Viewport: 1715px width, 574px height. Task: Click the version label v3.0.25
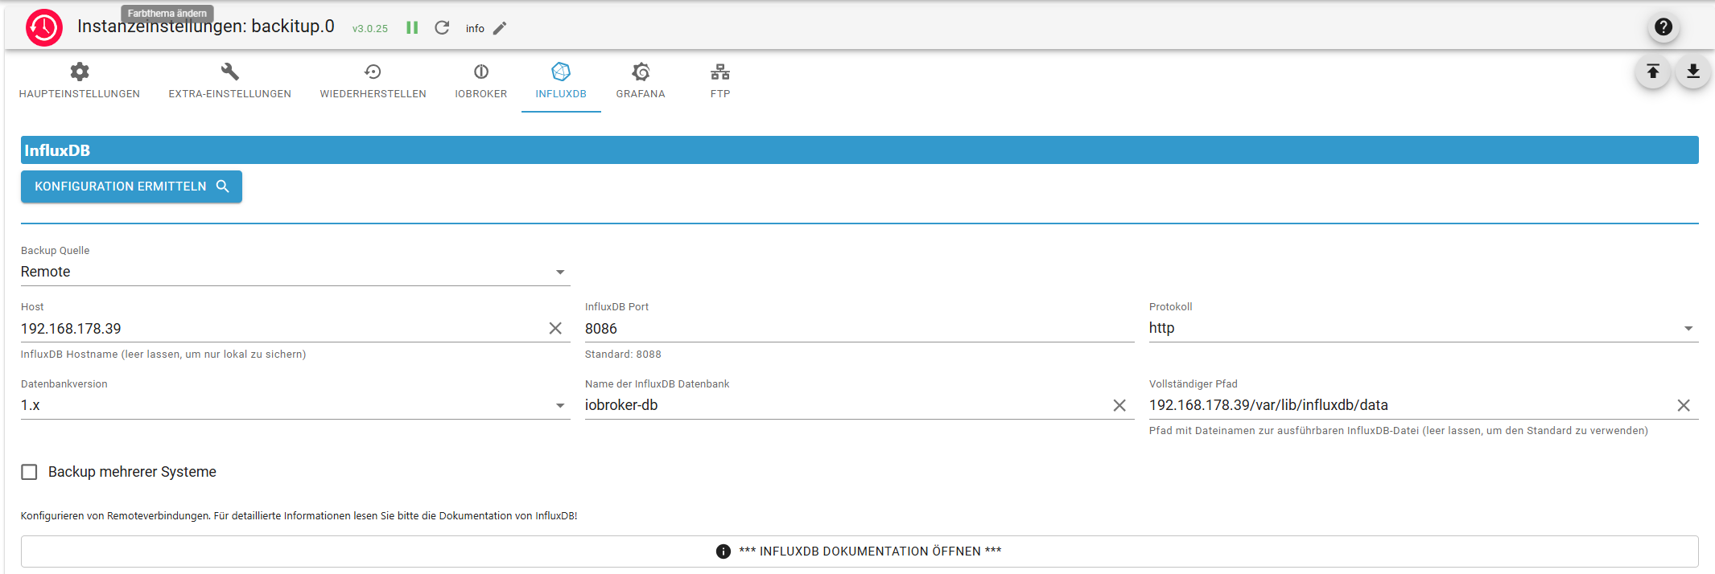[x=370, y=28]
